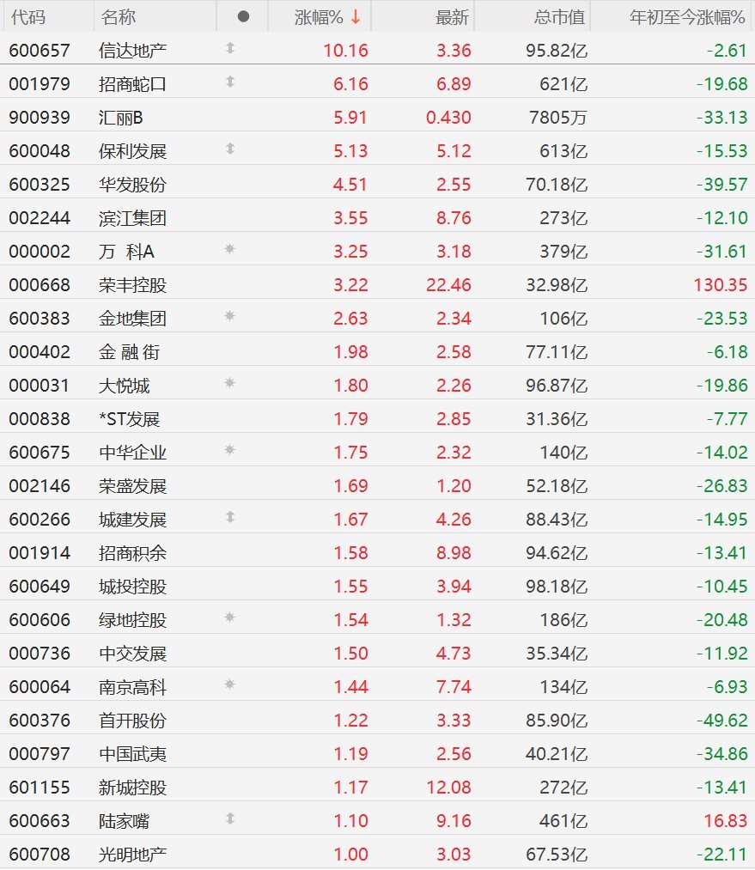This screenshot has height=870, width=755.
Task: Click the star icon beside 万科A
Action: (x=229, y=249)
